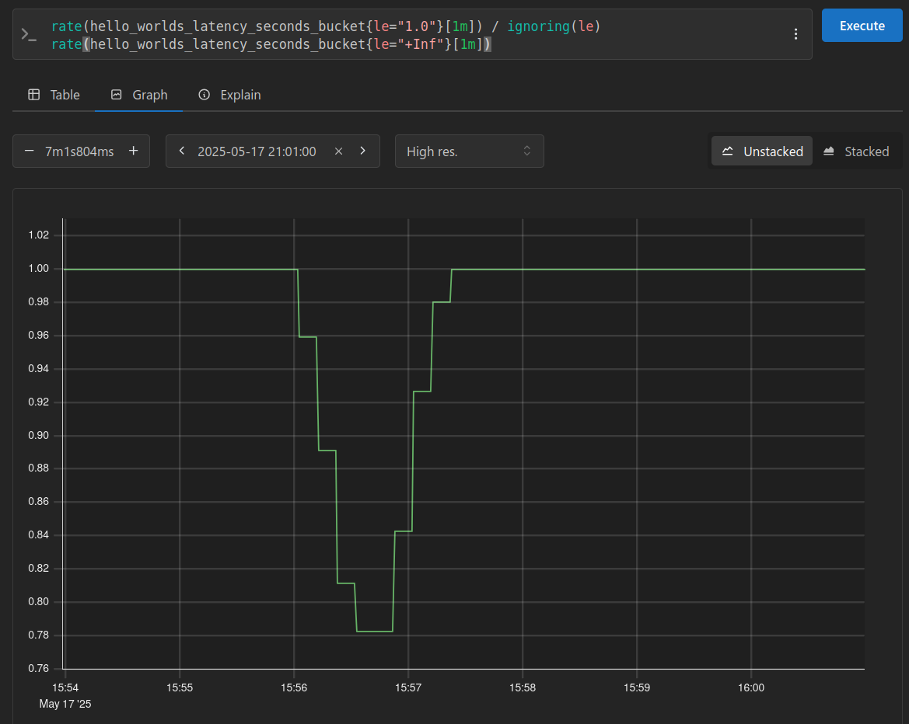The image size is (909, 724).
Task: Click the 15:57 x-axis label
Action: click(408, 687)
